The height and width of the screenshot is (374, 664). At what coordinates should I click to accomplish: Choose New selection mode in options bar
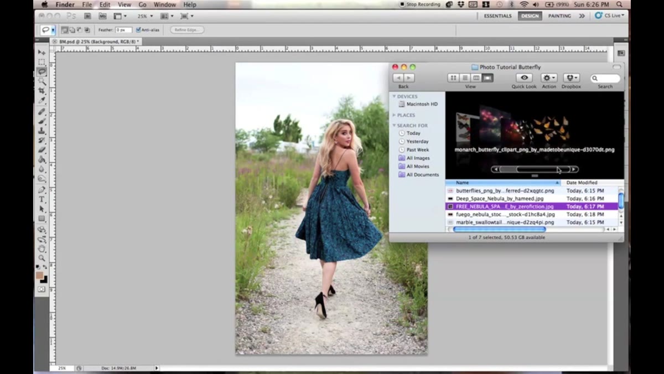coord(65,30)
